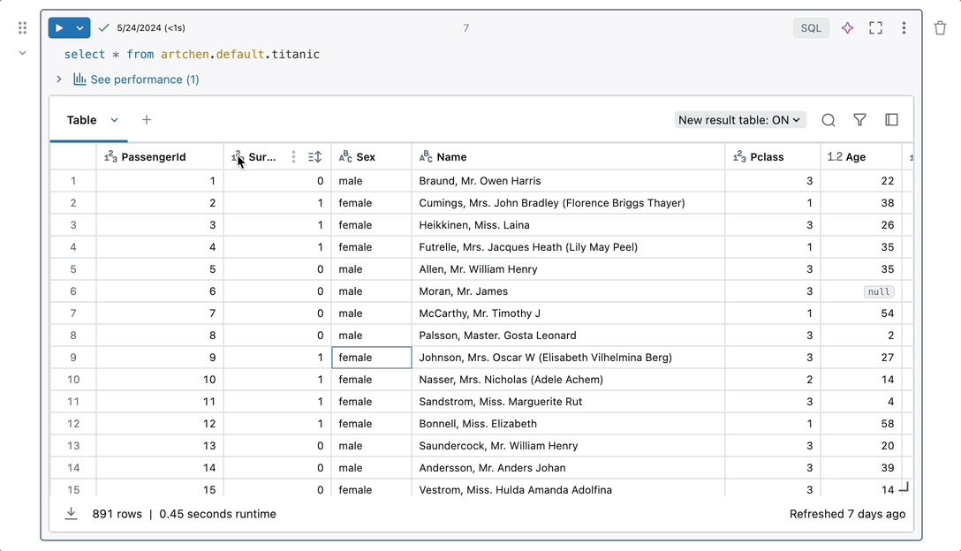This screenshot has width=961, height=551.
Task: Expand See performance section arrow
Action: (x=59, y=79)
